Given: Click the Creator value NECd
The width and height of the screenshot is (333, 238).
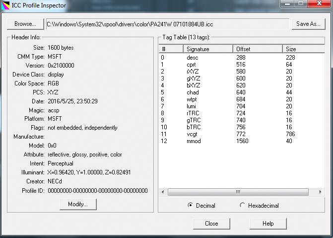Looking at the screenshot, I should click(x=55, y=181).
